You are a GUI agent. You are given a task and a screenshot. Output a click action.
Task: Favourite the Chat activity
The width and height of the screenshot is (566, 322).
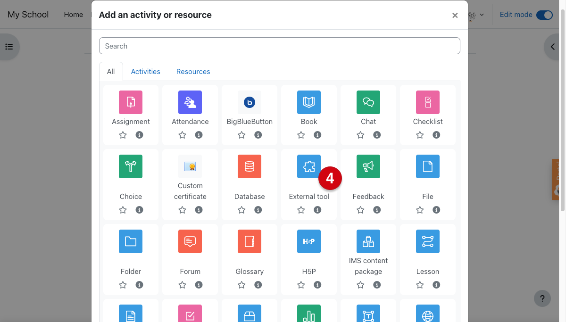tap(360, 135)
